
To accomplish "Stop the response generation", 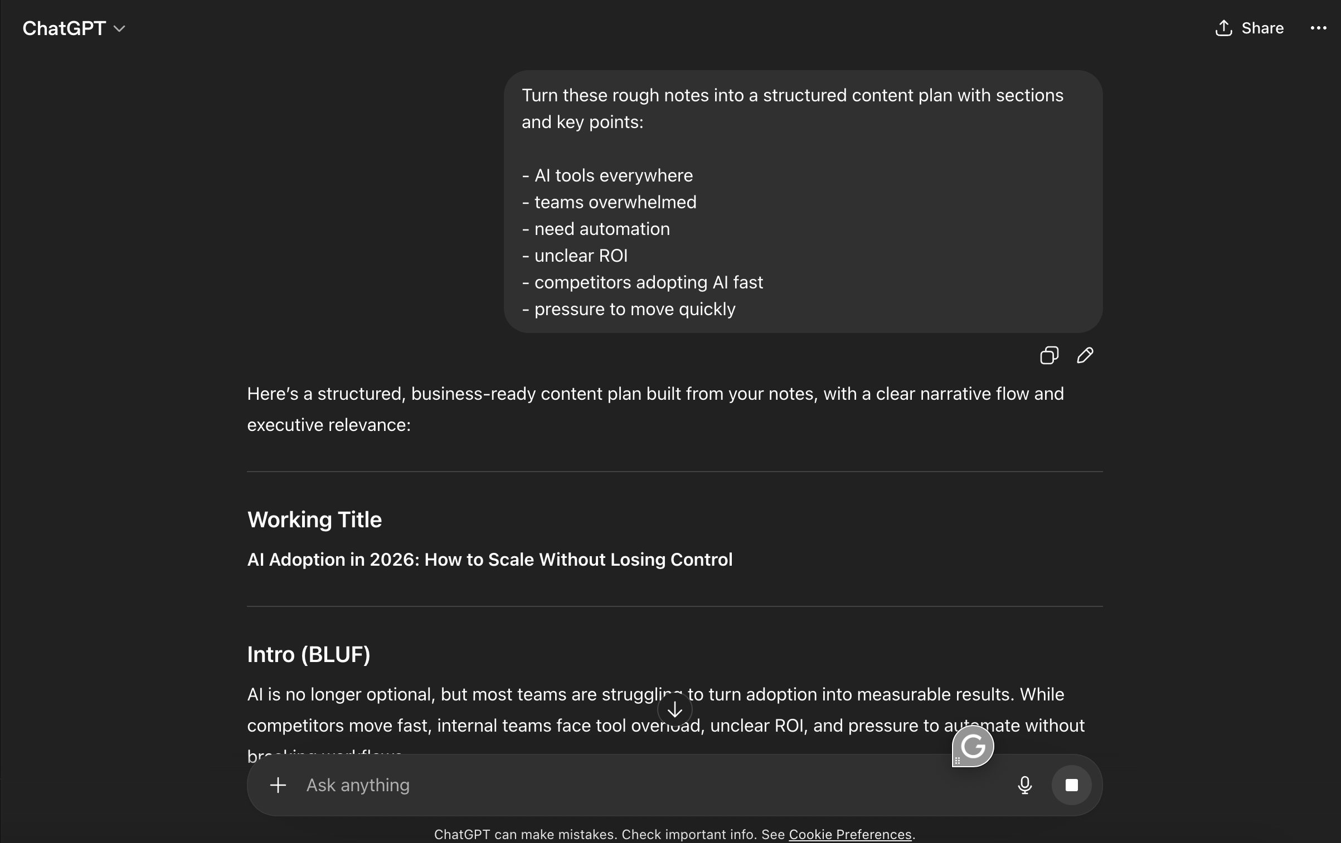I will point(1071,785).
